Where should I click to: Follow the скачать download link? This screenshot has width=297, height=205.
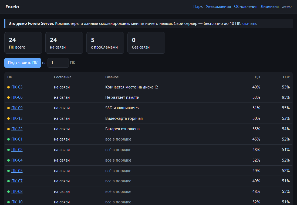click(249, 23)
